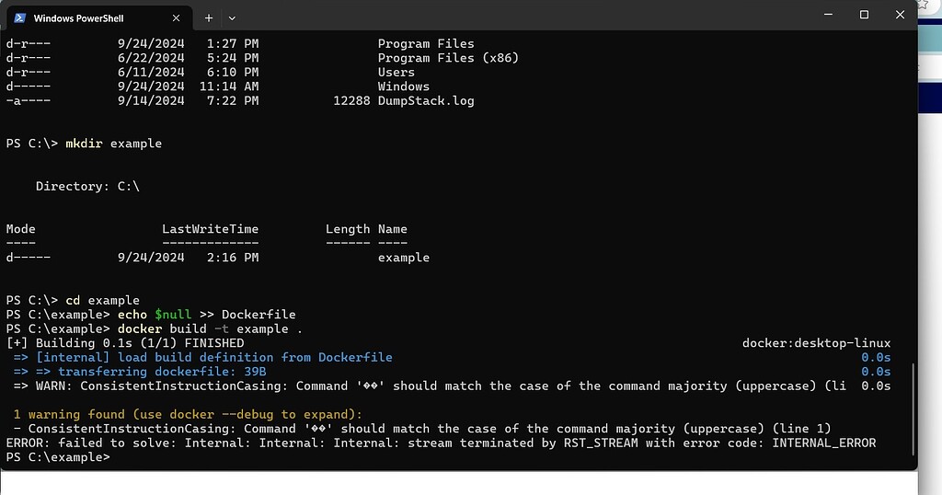Maximize the PowerShell terminal window

pos(864,15)
